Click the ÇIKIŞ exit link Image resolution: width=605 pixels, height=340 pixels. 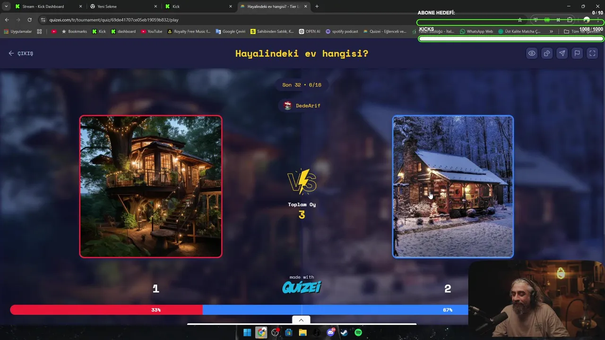coord(21,53)
